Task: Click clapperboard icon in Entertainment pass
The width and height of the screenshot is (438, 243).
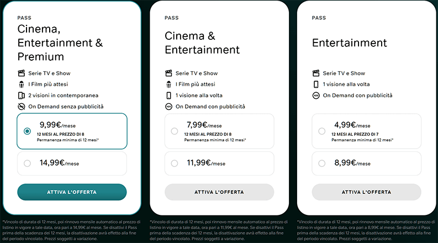Action: [x=316, y=73]
